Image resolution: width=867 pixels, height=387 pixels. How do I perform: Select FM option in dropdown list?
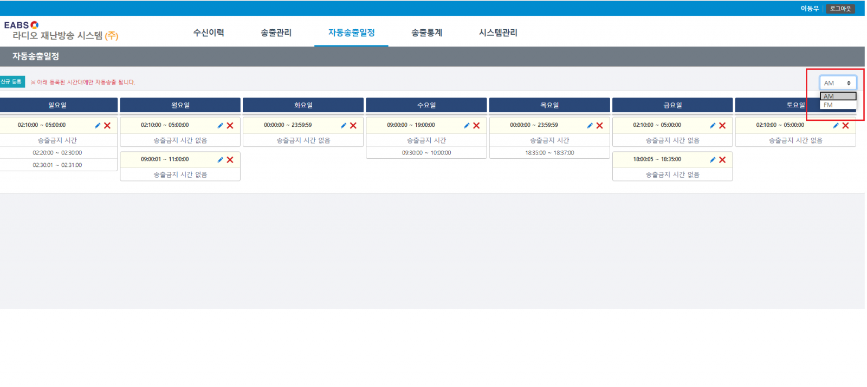pyautogui.click(x=837, y=105)
